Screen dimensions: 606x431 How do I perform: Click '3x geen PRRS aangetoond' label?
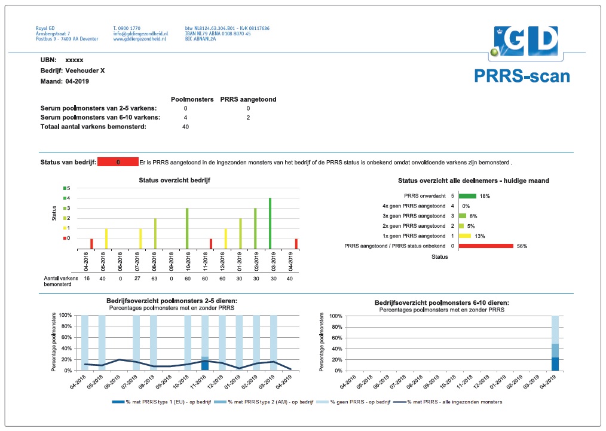click(414, 216)
